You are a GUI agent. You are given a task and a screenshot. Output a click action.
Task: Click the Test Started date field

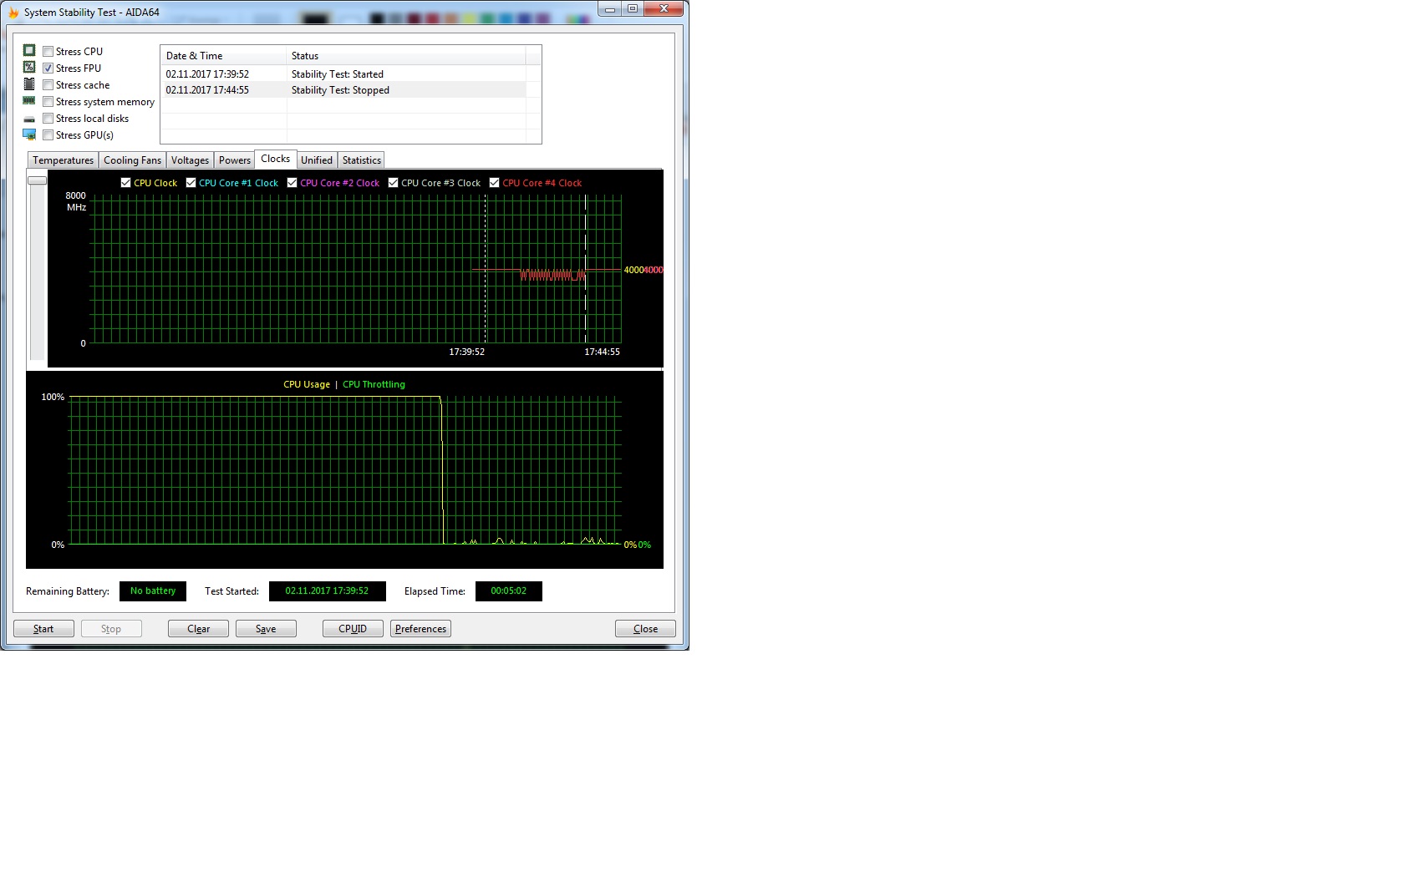[x=328, y=591]
